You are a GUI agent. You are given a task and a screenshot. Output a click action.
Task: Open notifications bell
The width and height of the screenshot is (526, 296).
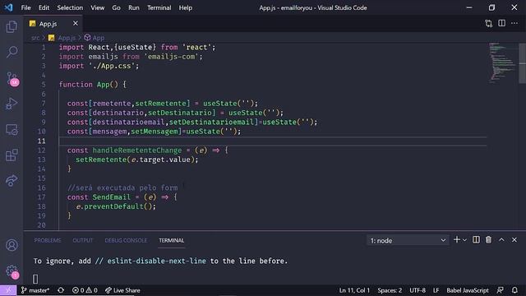point(514,290)
